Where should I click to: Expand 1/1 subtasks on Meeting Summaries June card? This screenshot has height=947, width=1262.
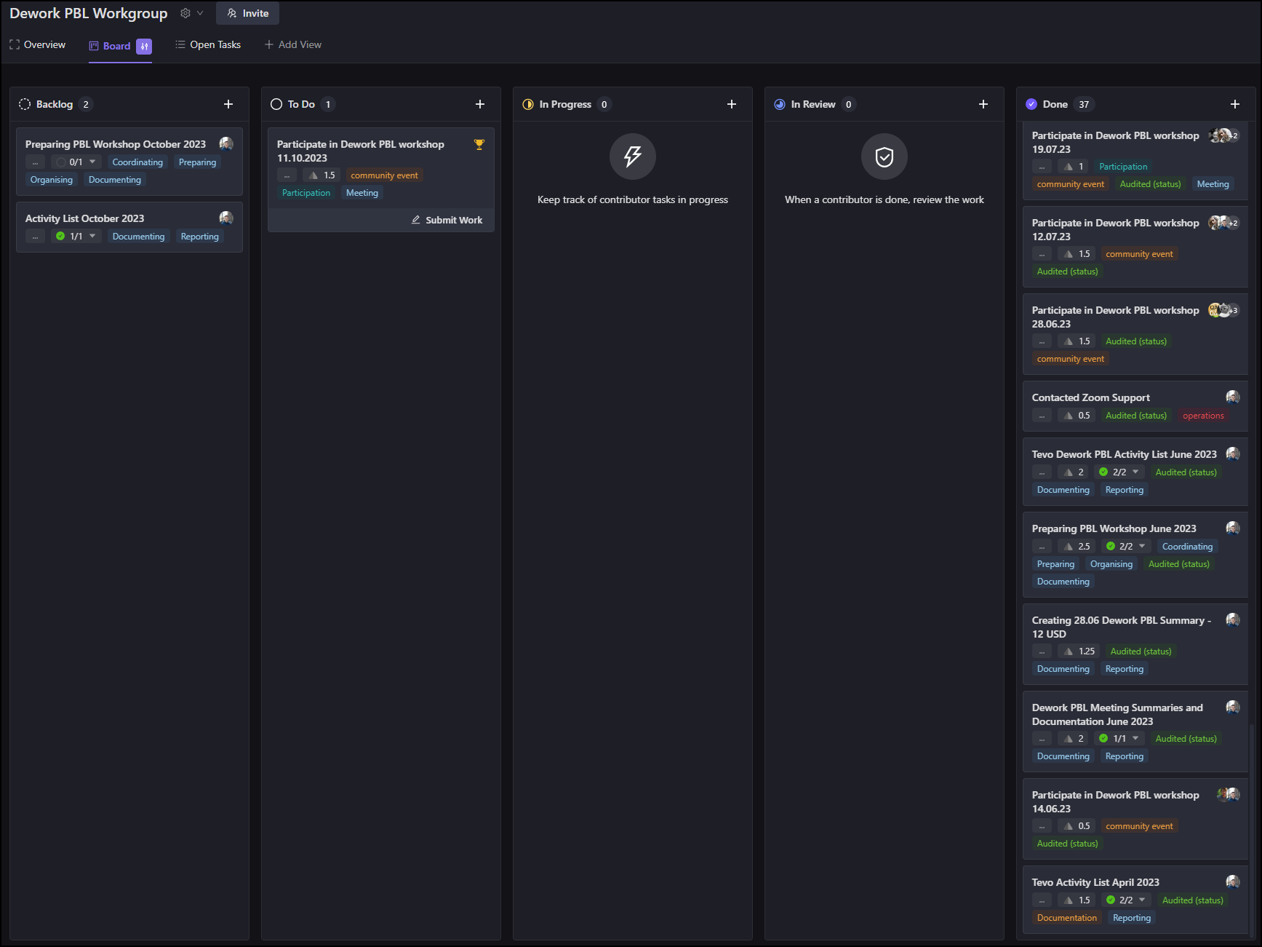[1119, 739]
